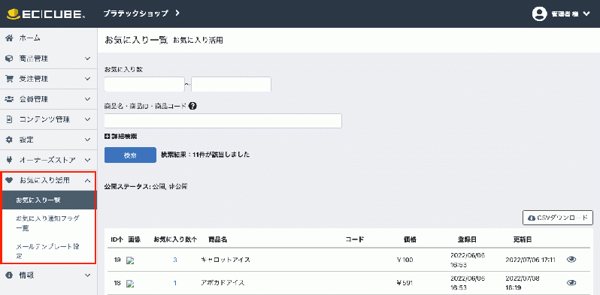600x295 pixels.
Task: Click the blue 検索 button
Action: point(130,155)
